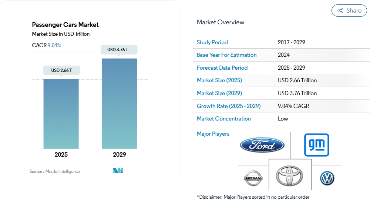The image size is (370, 202).
Task: Click the Forecast Data Period label
Action: pyautogui.click(x=222, y=68)
